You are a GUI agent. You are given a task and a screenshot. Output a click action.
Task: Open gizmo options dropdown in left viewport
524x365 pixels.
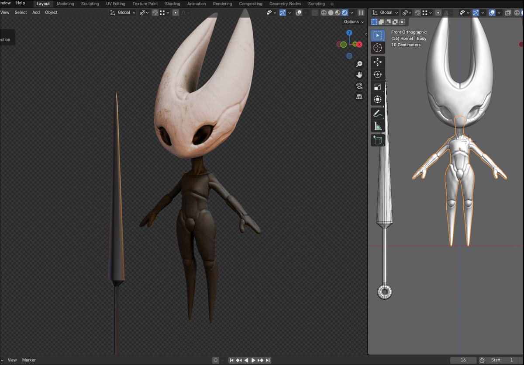290,13
